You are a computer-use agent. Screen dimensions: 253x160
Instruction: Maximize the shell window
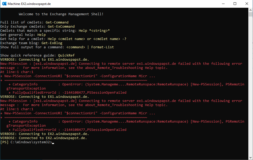[x=235, y=4]
